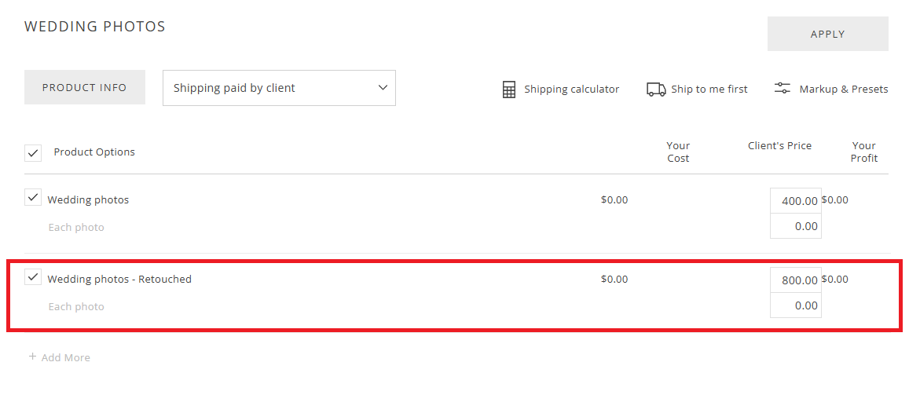Select the Wedding photos - Retouched row label
Screen dimensions: 909x395
tap(119, 279)
